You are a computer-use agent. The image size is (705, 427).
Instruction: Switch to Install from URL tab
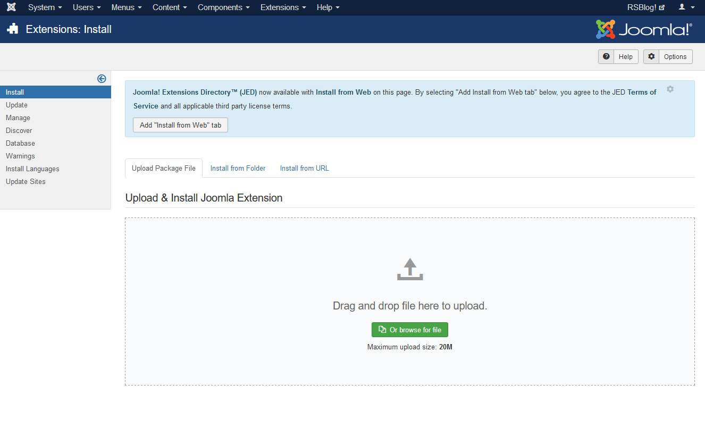(305, 168)
